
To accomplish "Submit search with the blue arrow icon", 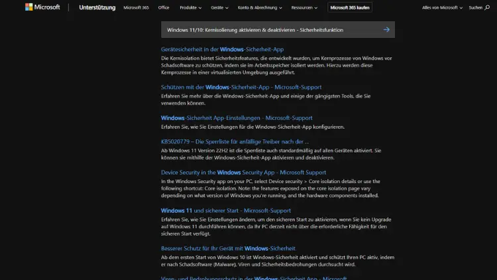I will point(386,29).
